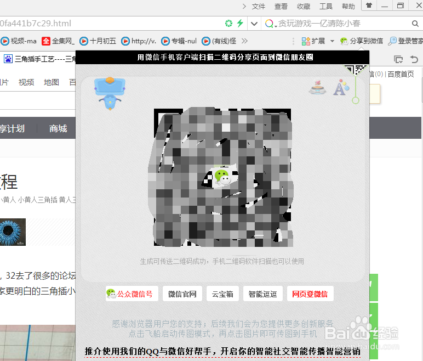Open the 全集网 bookmark

click(x=58, y=41)
